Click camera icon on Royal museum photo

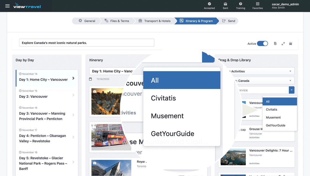tap(95, 163)
